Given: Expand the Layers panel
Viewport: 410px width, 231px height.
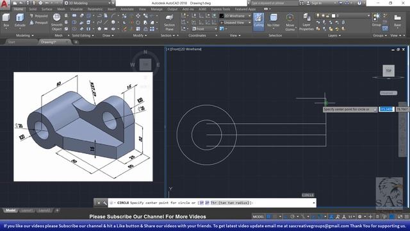Looking at the screenshot, I should [334, 35].
